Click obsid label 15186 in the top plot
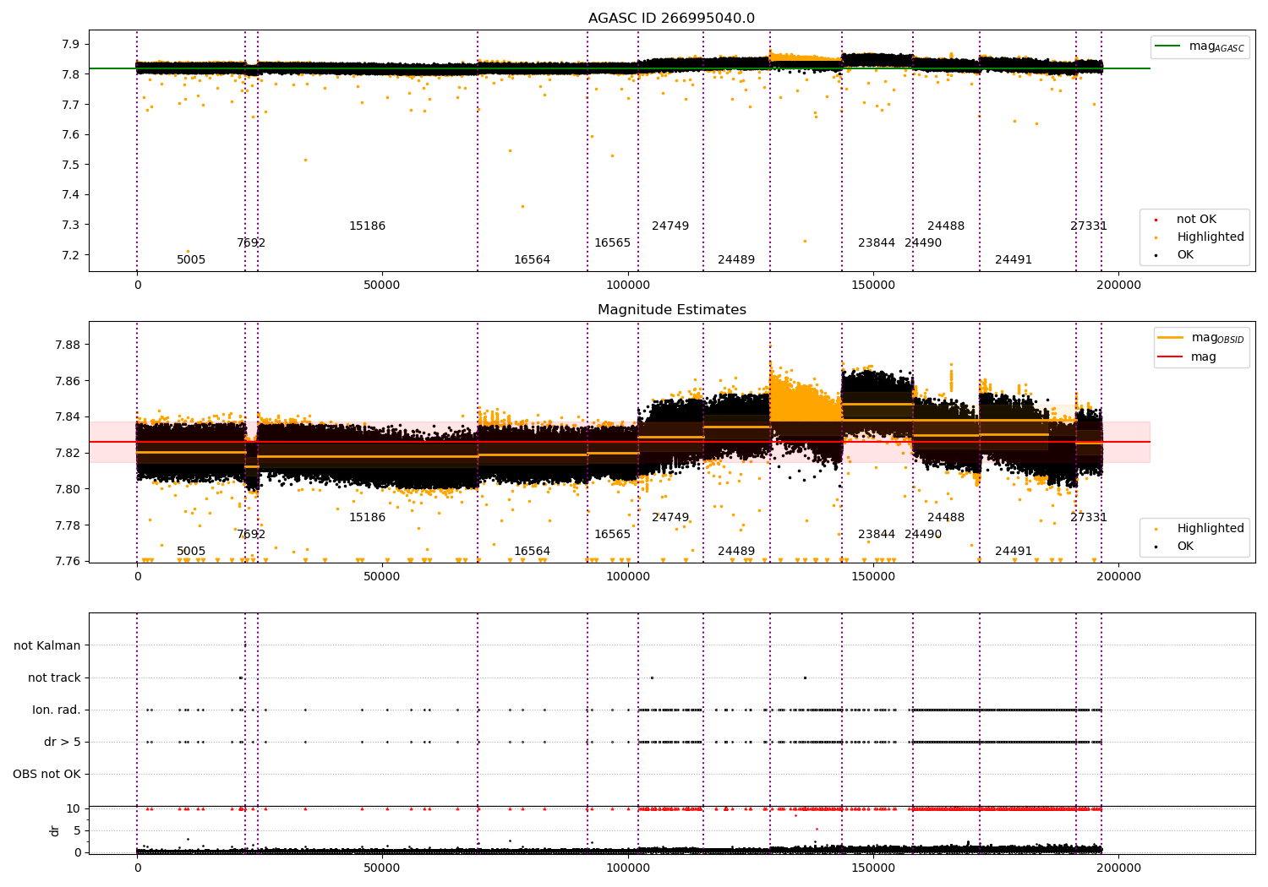 [367, 226]
